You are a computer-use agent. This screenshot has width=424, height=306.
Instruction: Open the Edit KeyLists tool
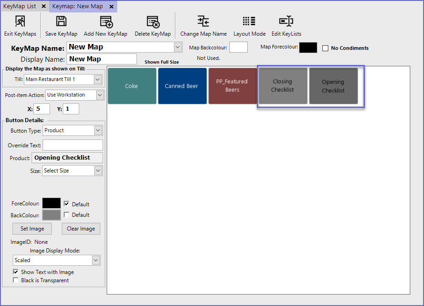(x=286, y=21)
